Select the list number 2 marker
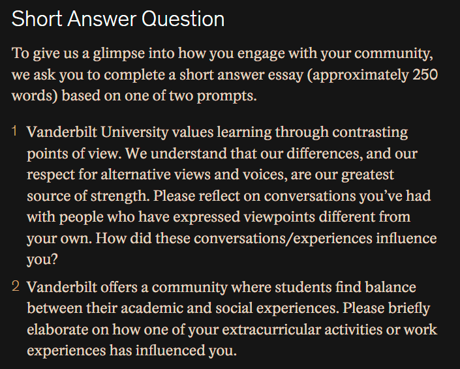Screen dimensions: 460x369 [16, 286]
